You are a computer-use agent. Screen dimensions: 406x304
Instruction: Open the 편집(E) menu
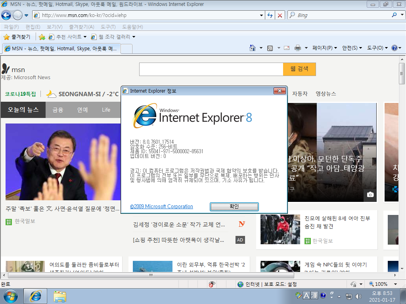coord(33,27)
